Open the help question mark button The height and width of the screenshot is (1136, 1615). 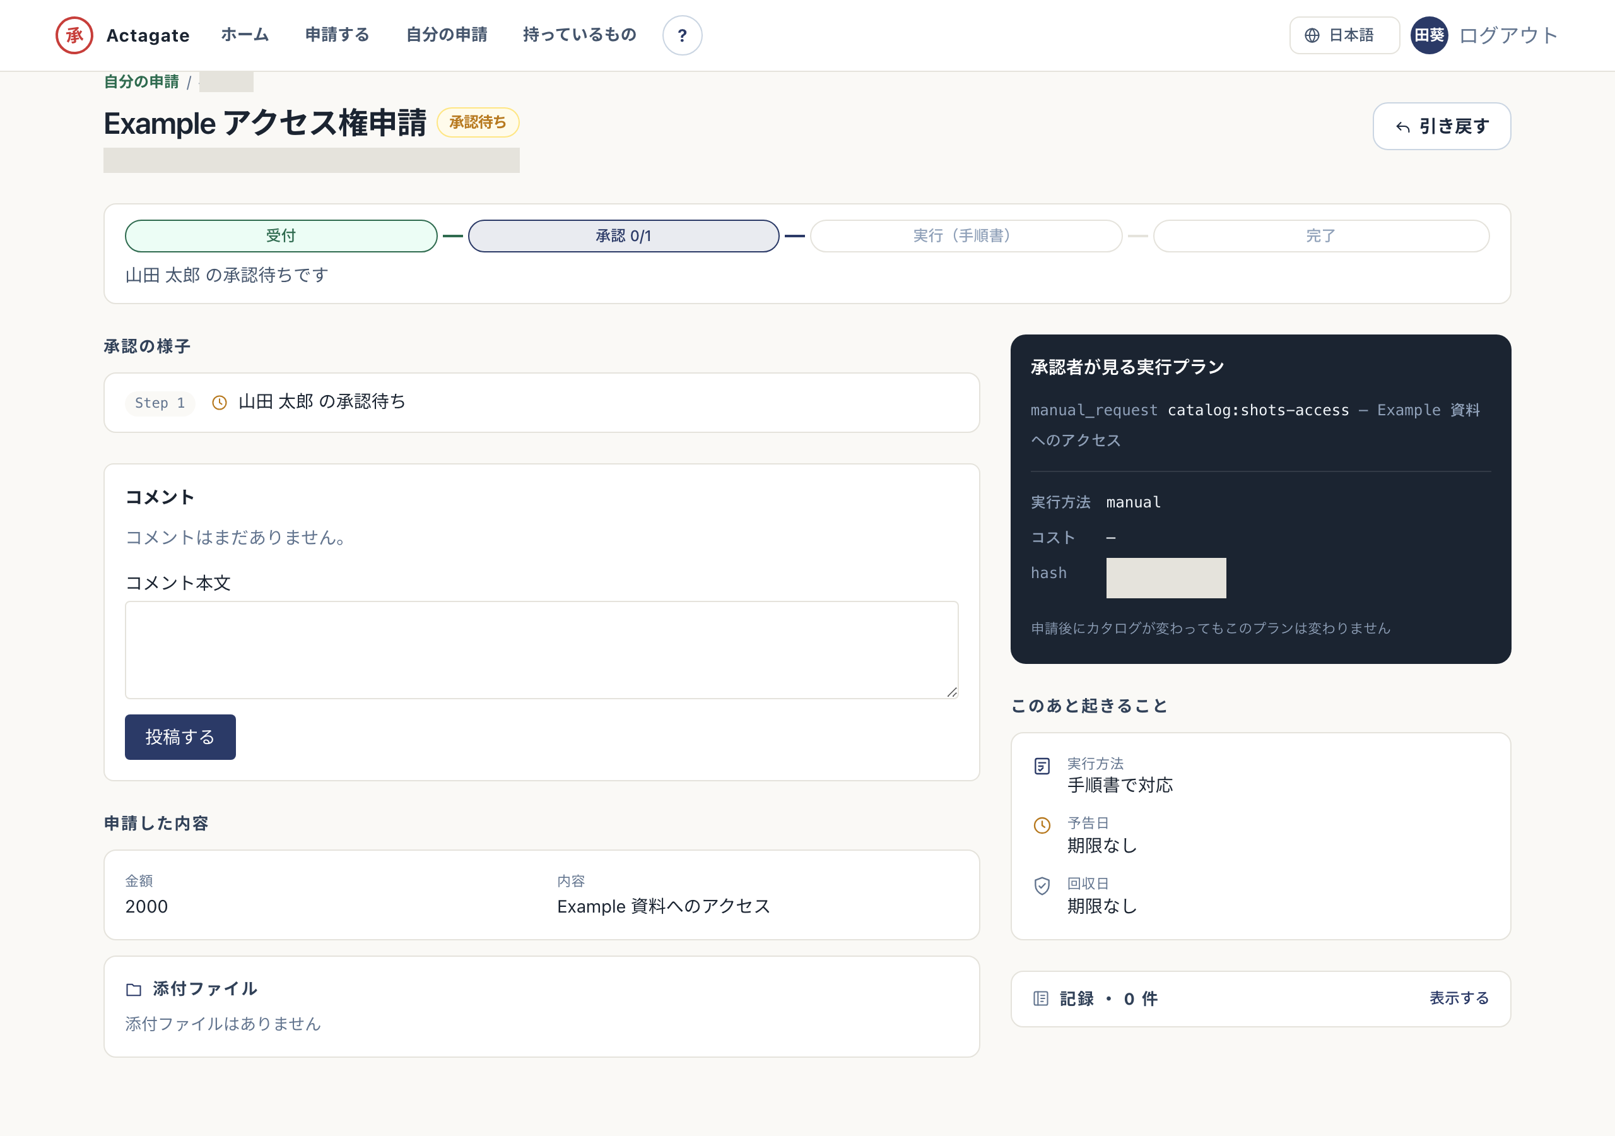point(681,35)
